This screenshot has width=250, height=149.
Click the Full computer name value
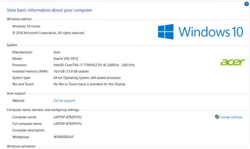(70, 124)
